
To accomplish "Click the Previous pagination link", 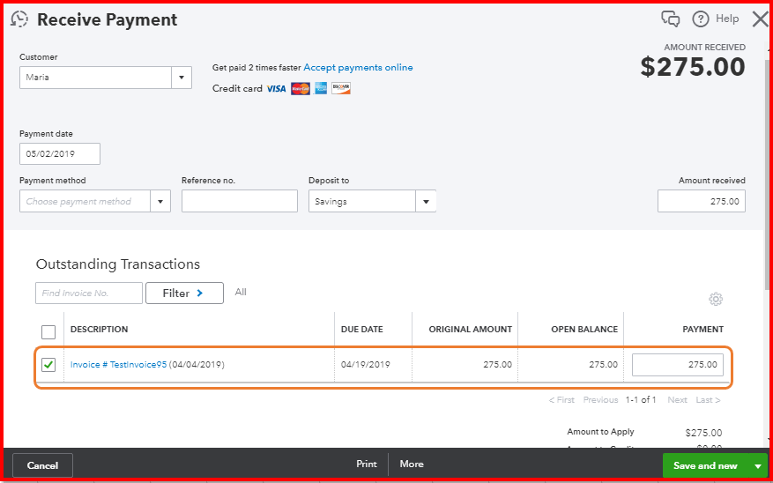I will tap(600, 399).
